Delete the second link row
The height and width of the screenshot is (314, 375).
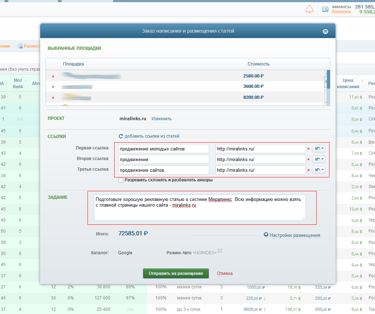(308, 159)
